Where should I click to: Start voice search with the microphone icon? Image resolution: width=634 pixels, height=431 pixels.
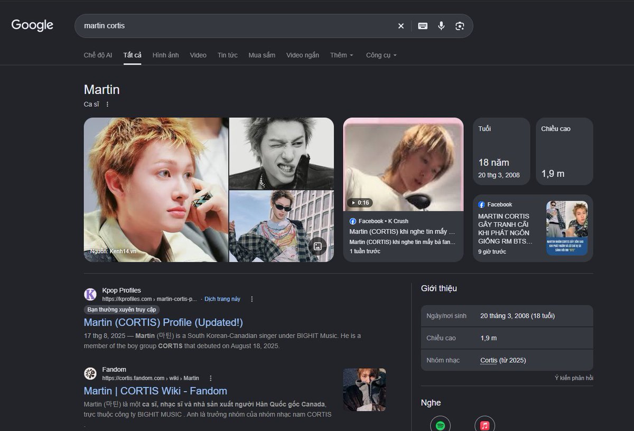(441, 26)
